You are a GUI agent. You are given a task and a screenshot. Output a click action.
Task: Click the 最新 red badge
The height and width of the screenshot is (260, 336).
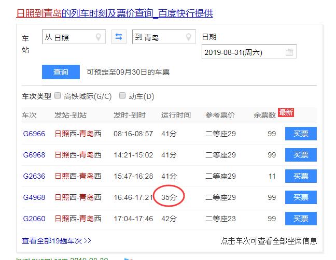(x=286, y=112)
